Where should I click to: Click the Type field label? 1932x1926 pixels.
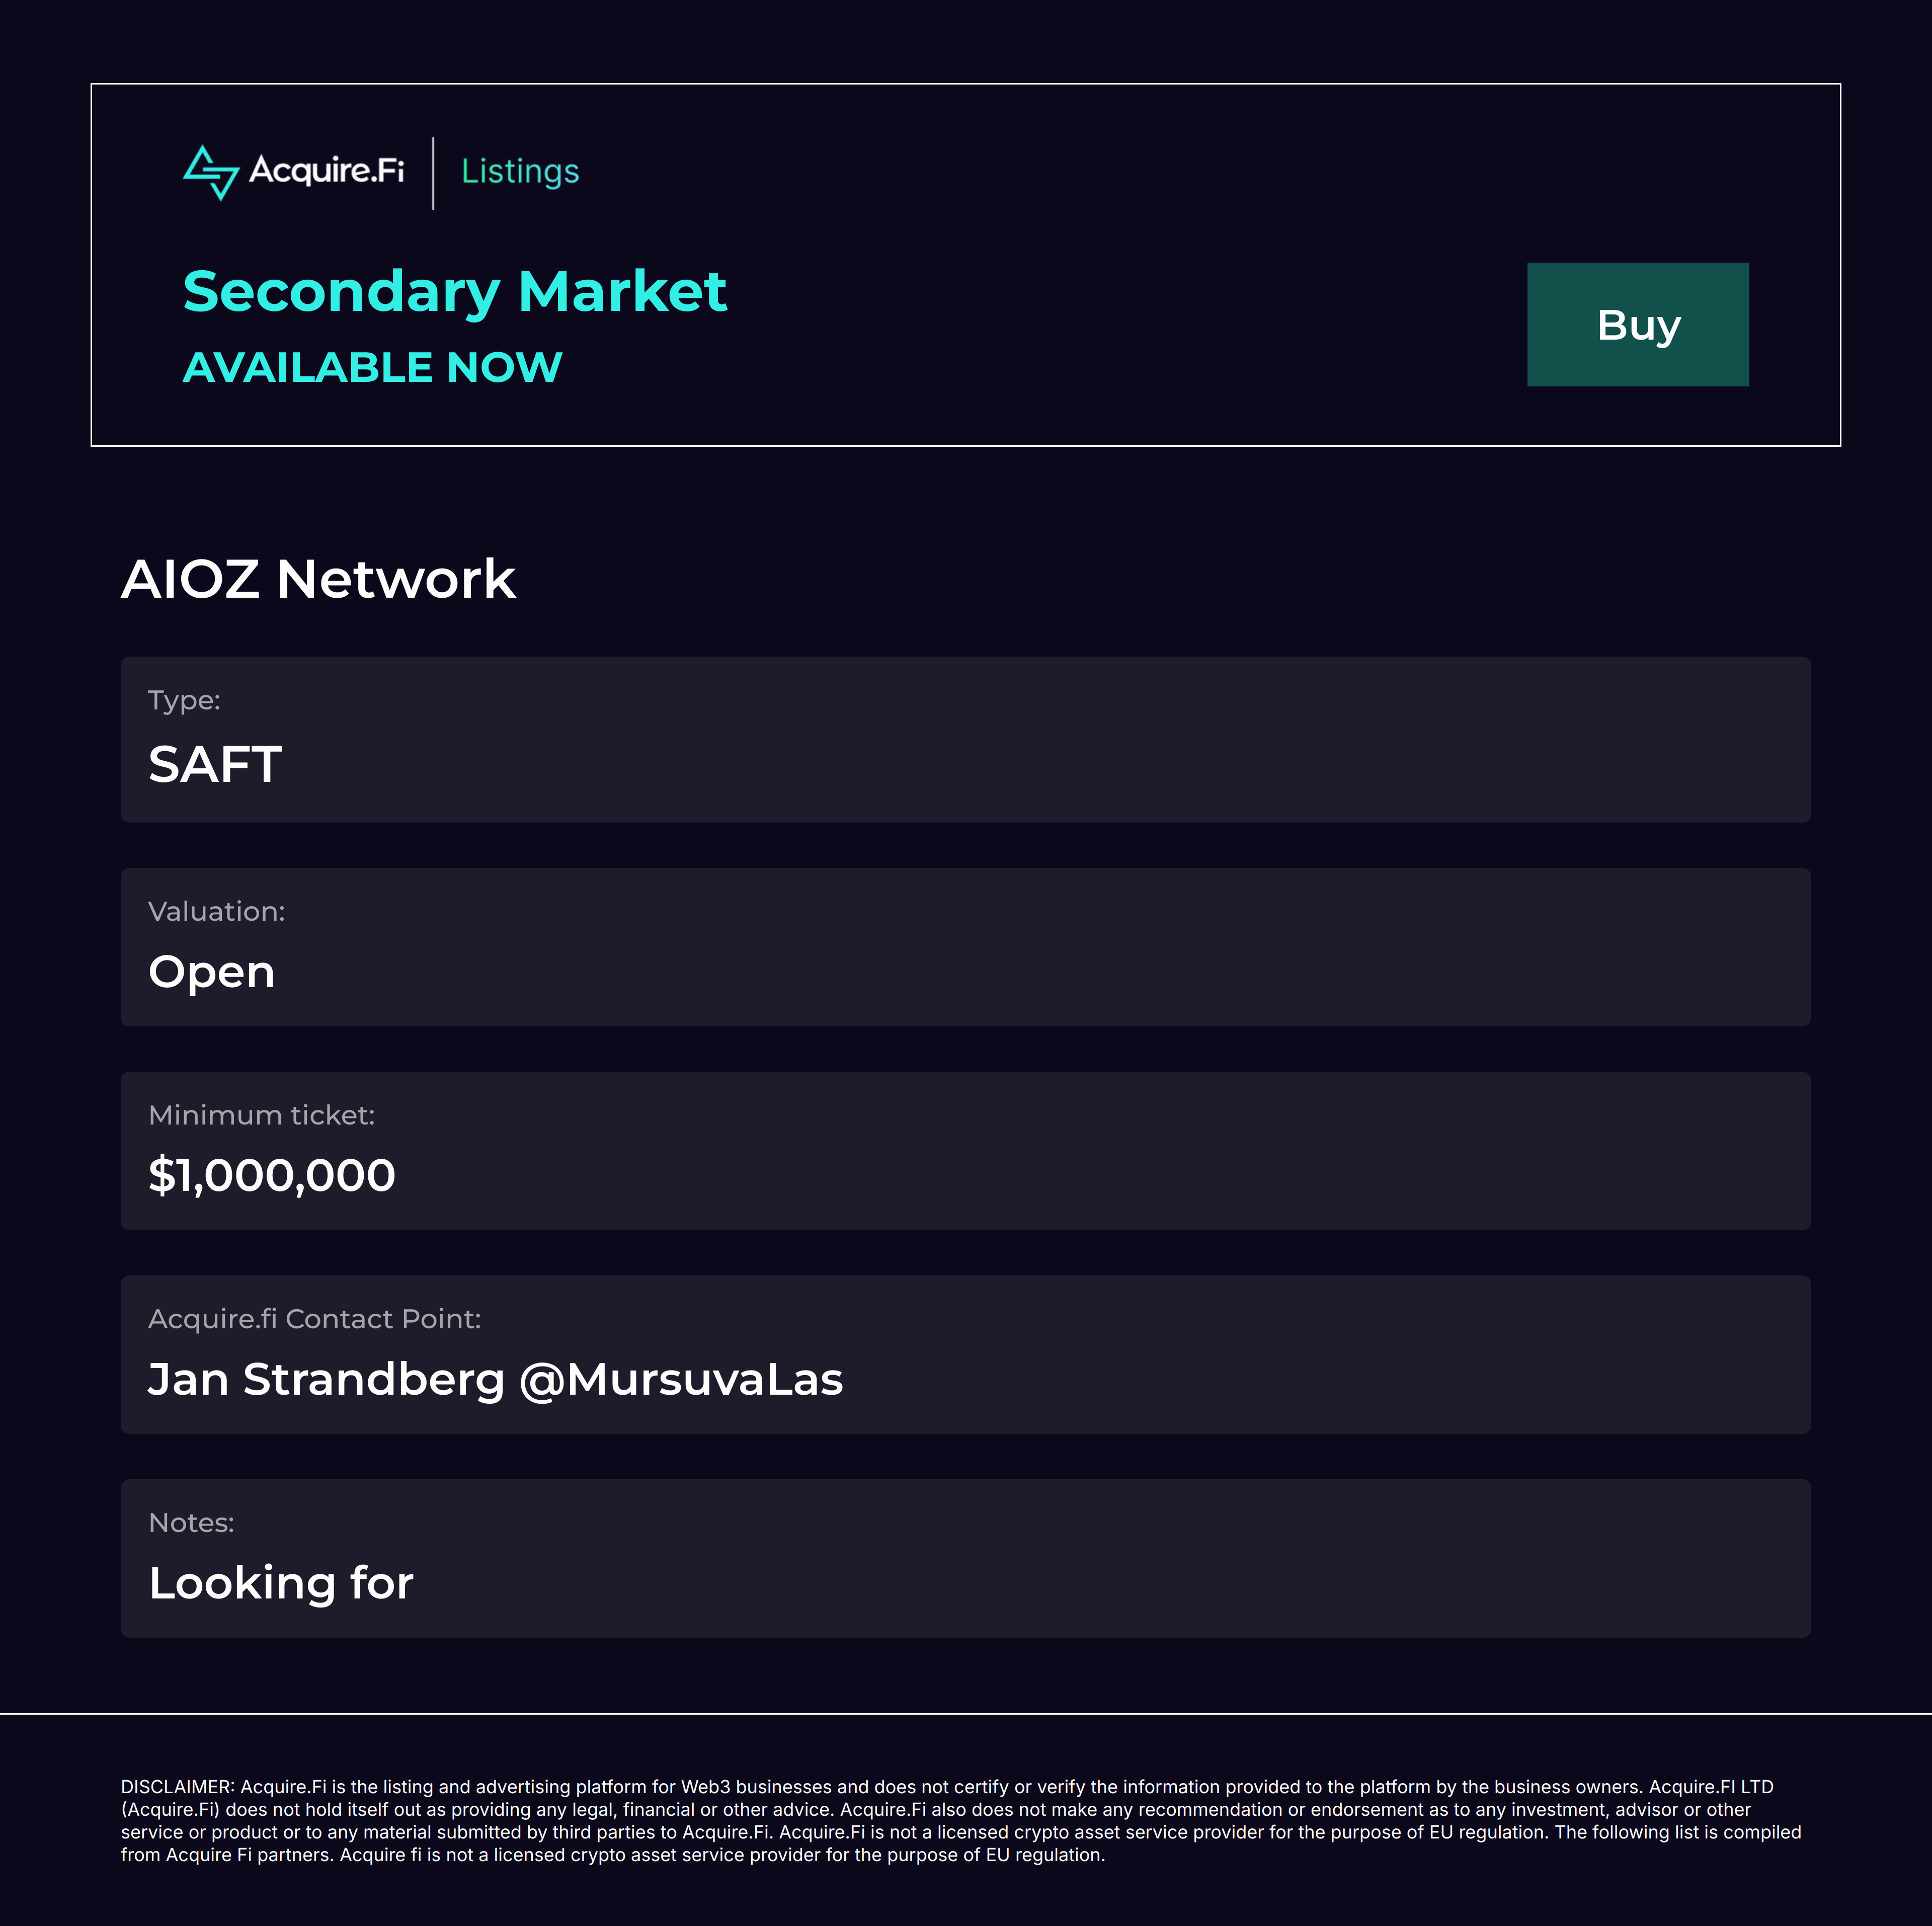click(x=184, y=700)
